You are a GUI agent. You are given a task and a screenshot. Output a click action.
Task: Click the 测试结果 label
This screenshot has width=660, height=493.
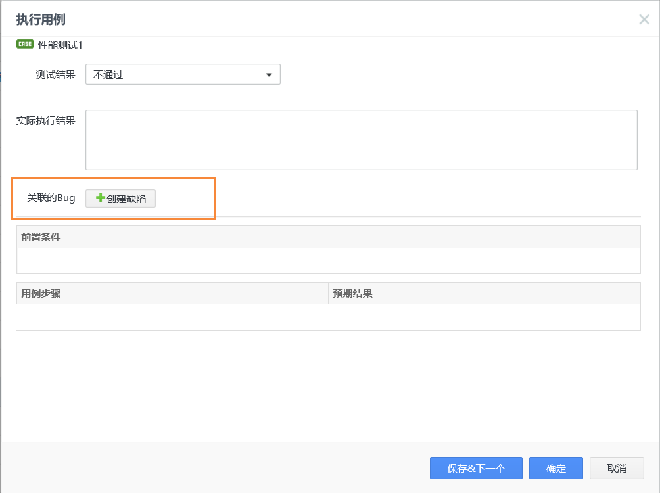tap(56, 74)
